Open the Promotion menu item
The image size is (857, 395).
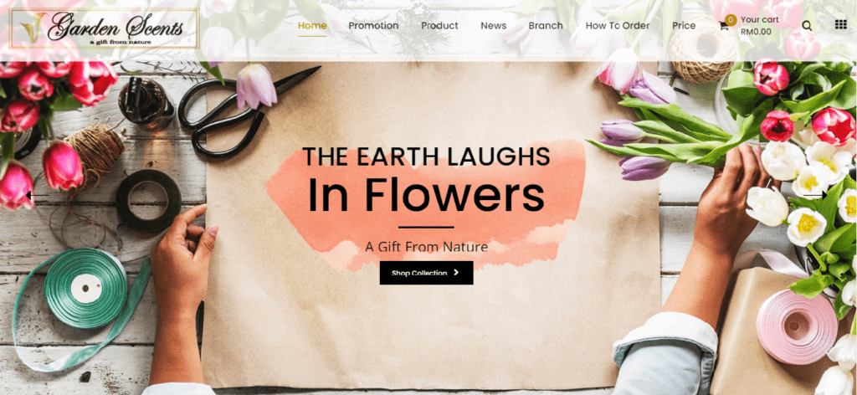(373, 26)
